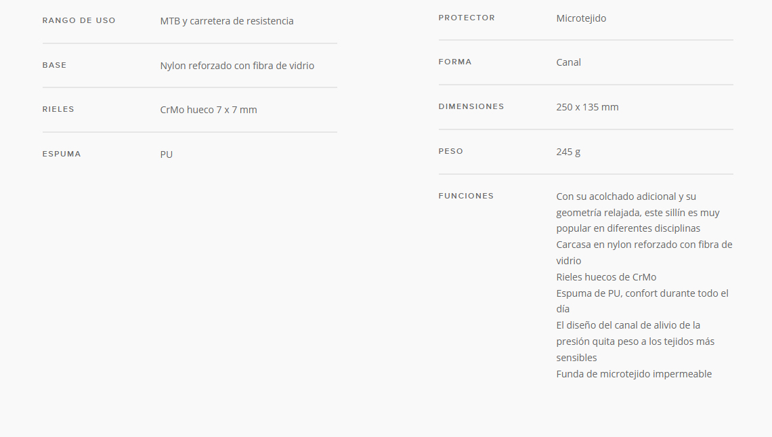Click the PU foam value

167,154
